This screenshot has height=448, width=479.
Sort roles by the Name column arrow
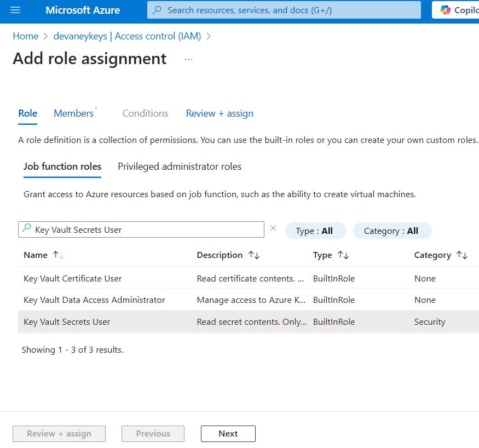(58, 255)
